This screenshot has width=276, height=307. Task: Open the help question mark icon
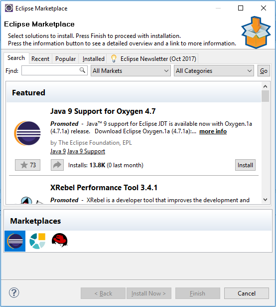pos(14,293)
